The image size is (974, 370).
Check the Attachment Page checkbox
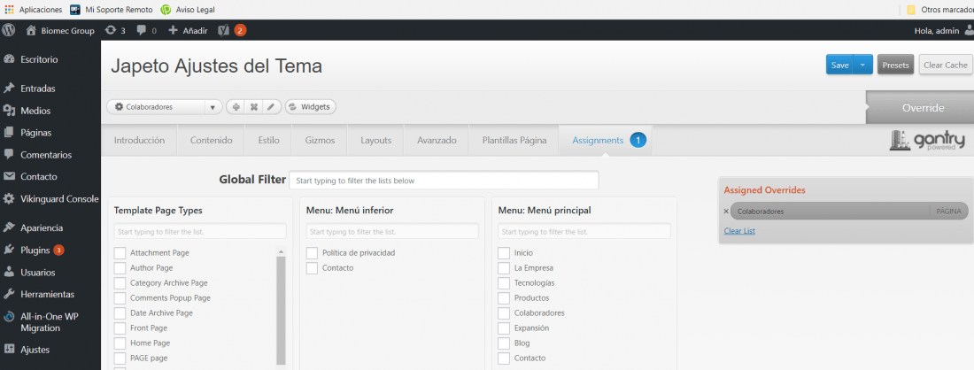point(120,253)
